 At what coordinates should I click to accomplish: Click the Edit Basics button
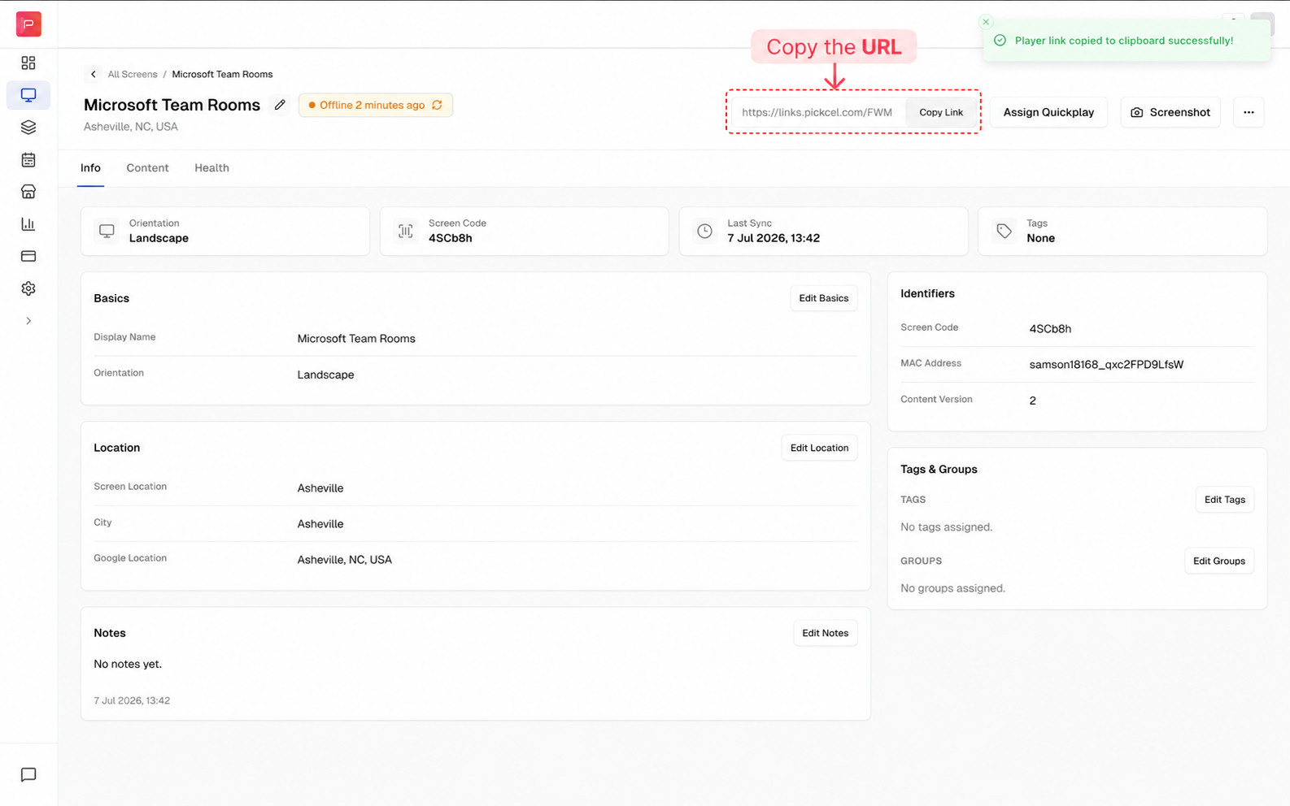click(823, 298)
